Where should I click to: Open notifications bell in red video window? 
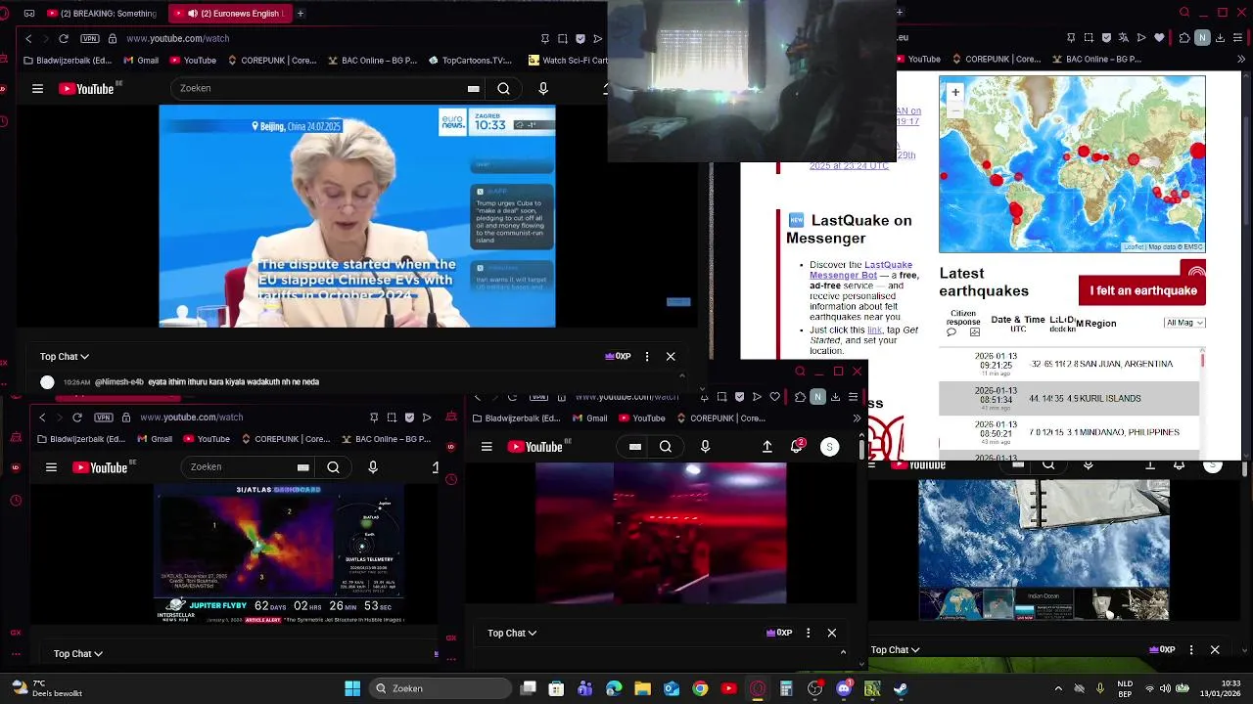(x=798, y=447)
